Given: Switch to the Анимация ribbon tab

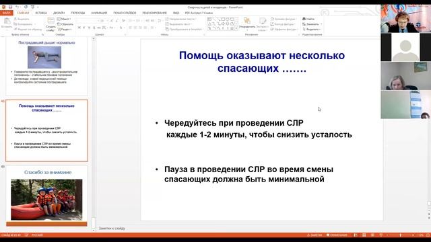Looking at the screenshot, I should click(99, 13).
